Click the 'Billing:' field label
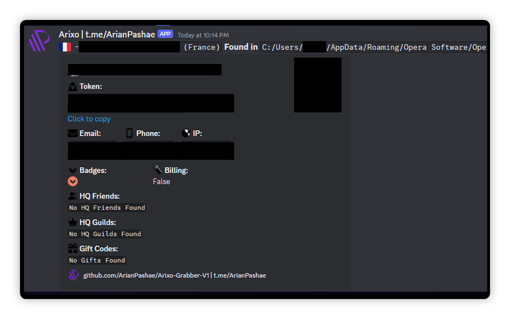 [176, 170]
